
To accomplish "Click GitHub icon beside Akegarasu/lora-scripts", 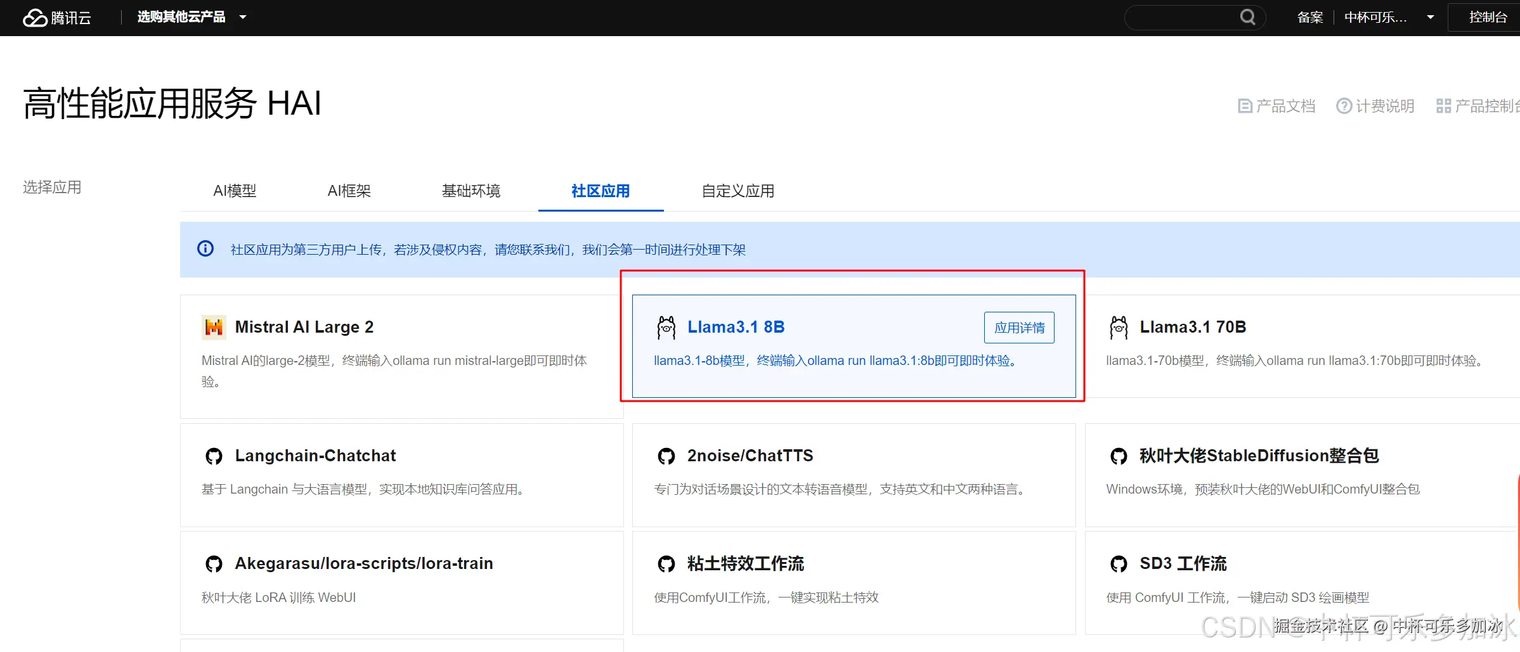I will tap(214, 564).
